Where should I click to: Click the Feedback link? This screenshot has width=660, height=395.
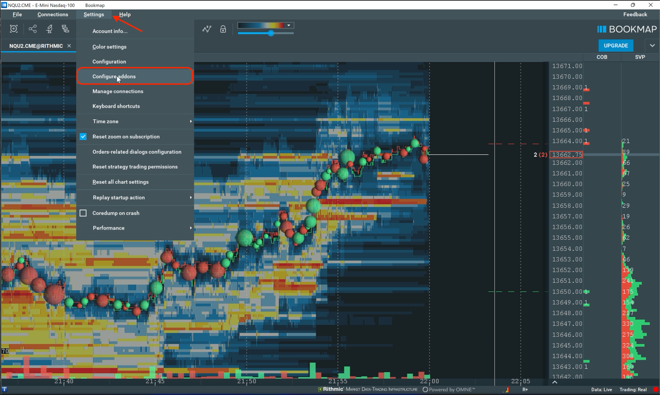(x=635, y=14)
